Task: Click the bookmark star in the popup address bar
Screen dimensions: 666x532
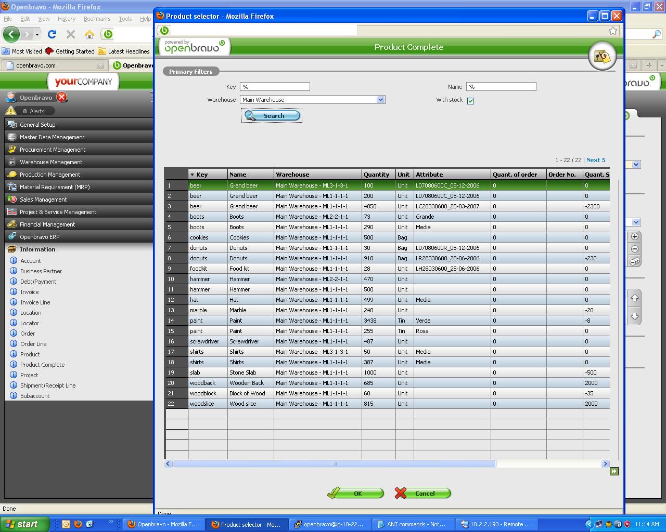Action: pos(613,31)
